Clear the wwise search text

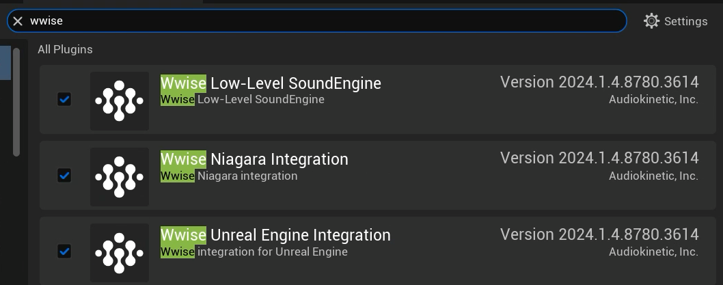tap(18, 21)
